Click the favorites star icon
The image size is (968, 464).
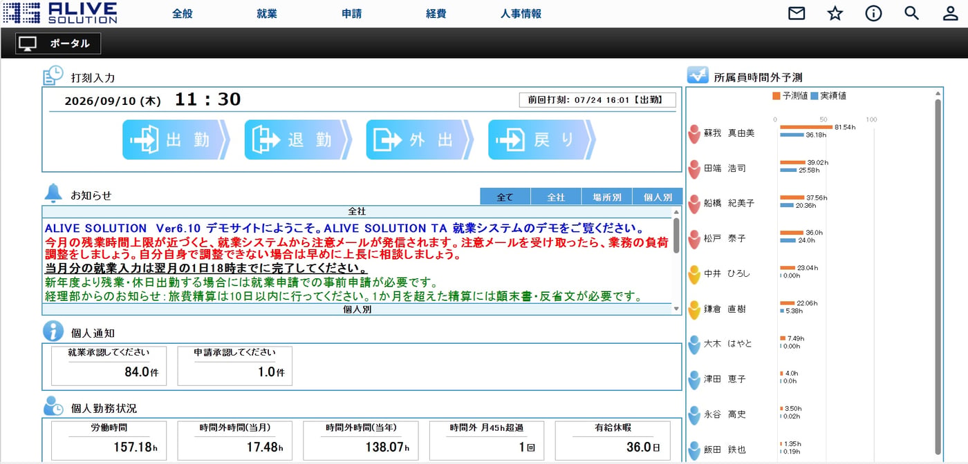click(835, 13)
